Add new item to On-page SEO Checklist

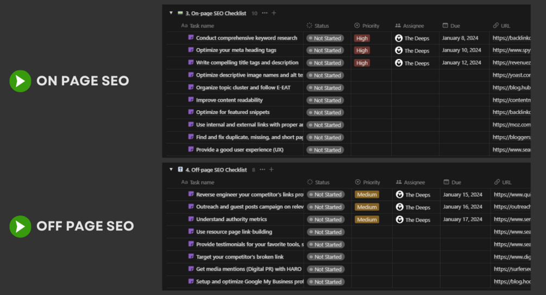(x=274, y=13)
